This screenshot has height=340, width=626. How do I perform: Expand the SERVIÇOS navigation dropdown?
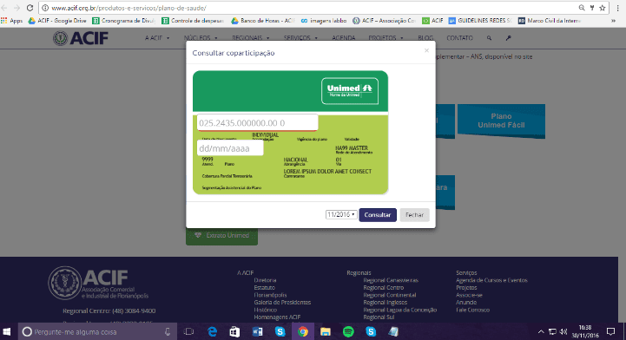coord(300,38)
